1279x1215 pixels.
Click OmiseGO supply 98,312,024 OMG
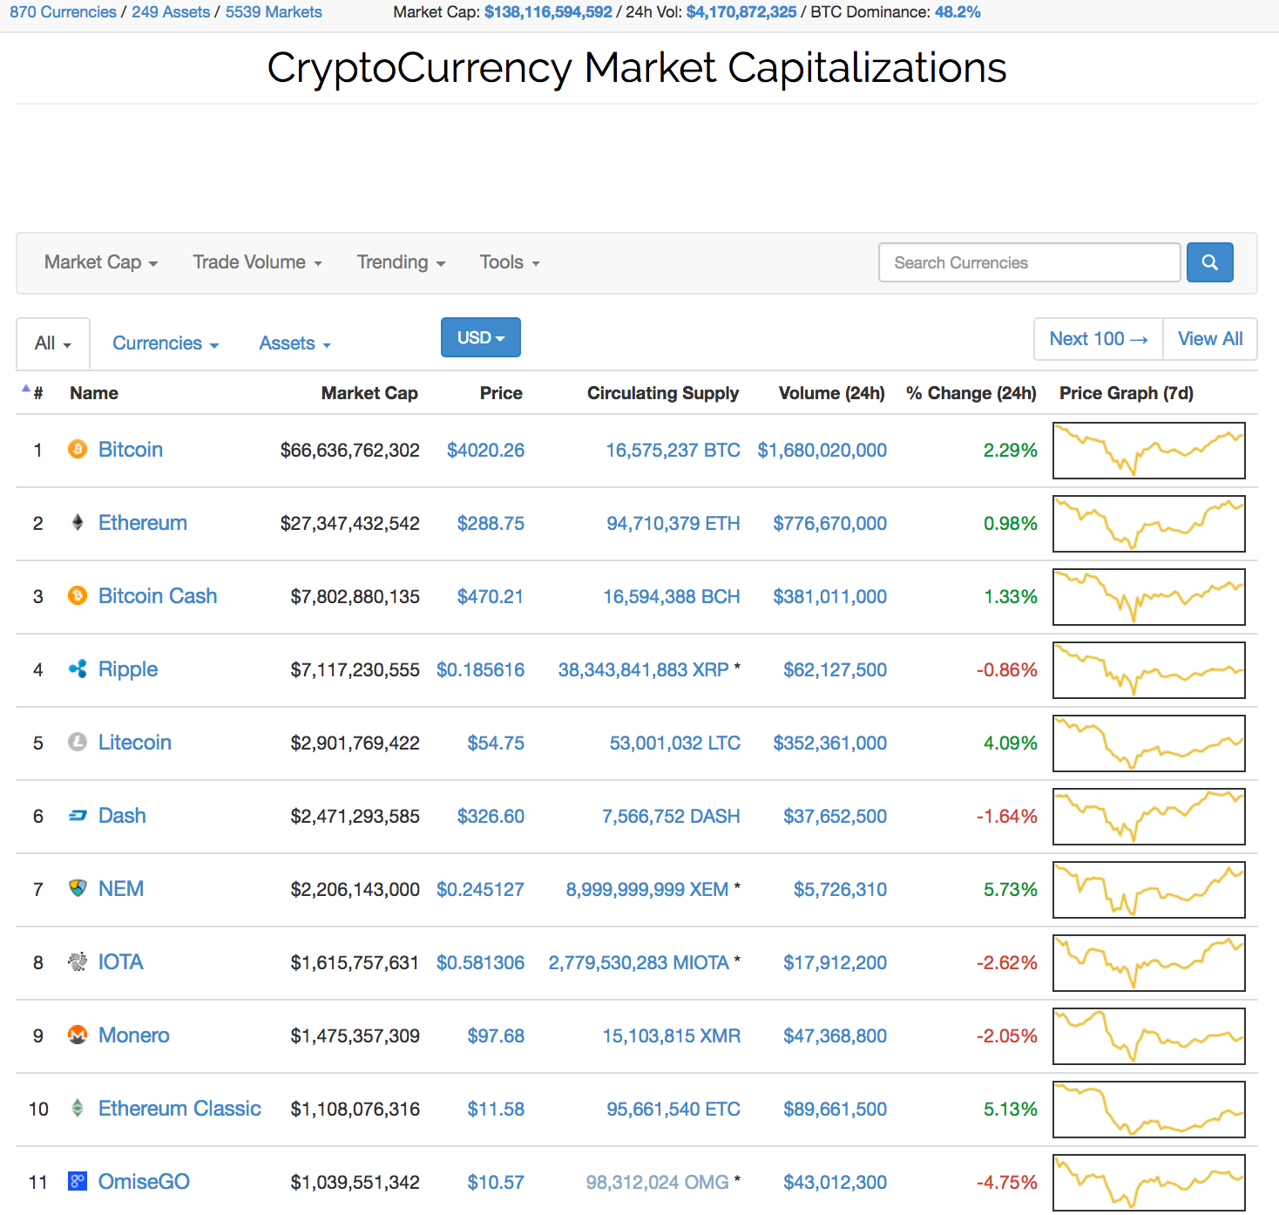click(657, 1183)
